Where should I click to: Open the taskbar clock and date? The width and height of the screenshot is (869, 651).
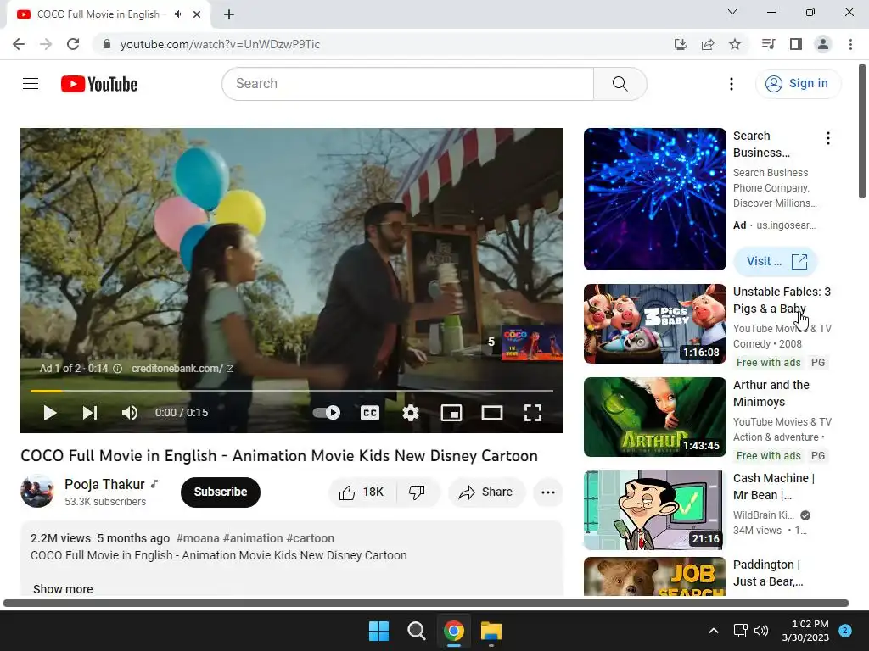pyautogui.click(x=805, y=631)
